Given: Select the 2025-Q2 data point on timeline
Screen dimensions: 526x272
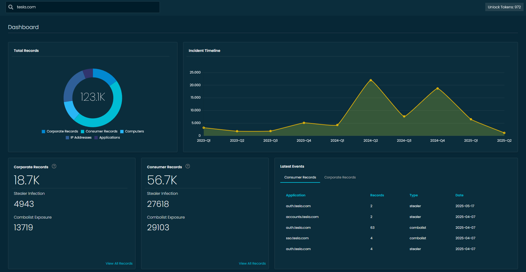Looking at the screenshot, I should (504, 133).
